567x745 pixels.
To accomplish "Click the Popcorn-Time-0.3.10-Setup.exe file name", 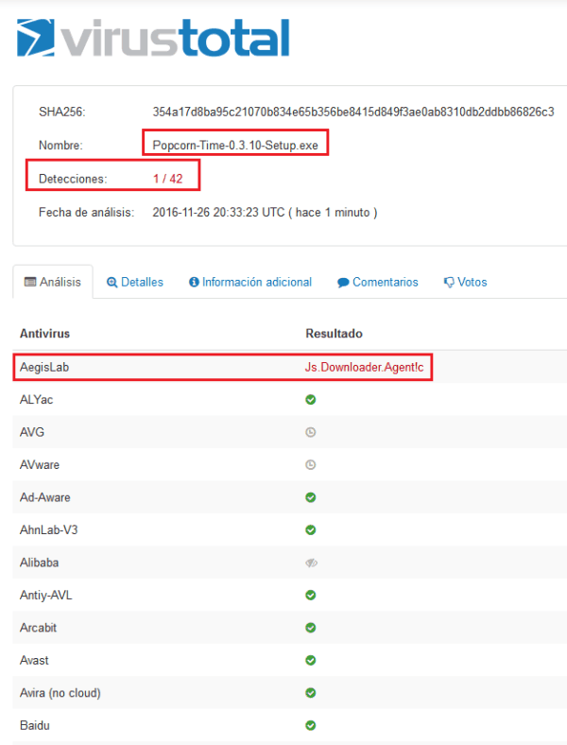I will [235, 146].
